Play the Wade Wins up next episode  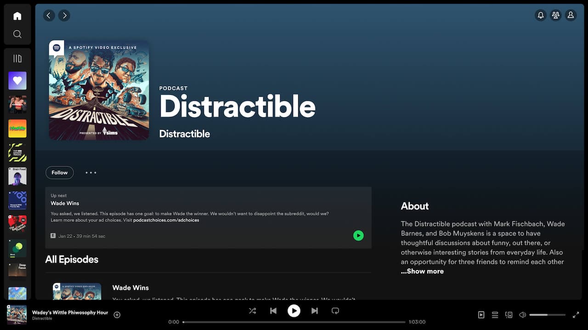coord(358,236)
